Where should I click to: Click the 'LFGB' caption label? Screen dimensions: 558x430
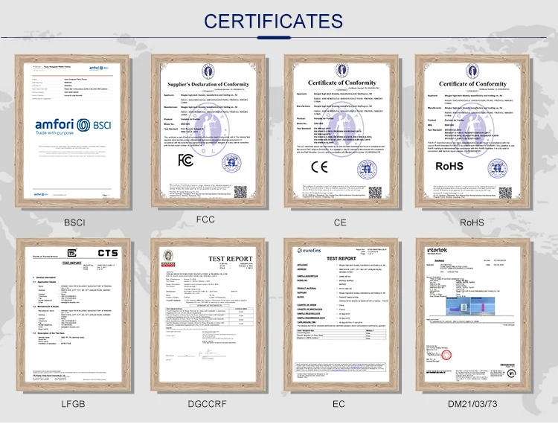(x=73, y=404)
